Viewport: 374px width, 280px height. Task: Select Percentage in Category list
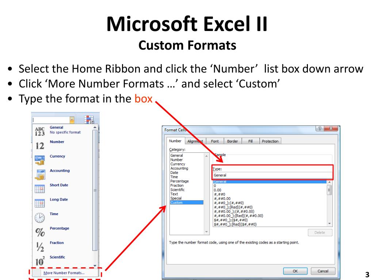[x=187, y=181]
